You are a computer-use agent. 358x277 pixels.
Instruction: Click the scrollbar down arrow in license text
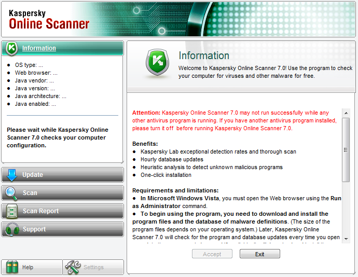[x=346, y=239]
